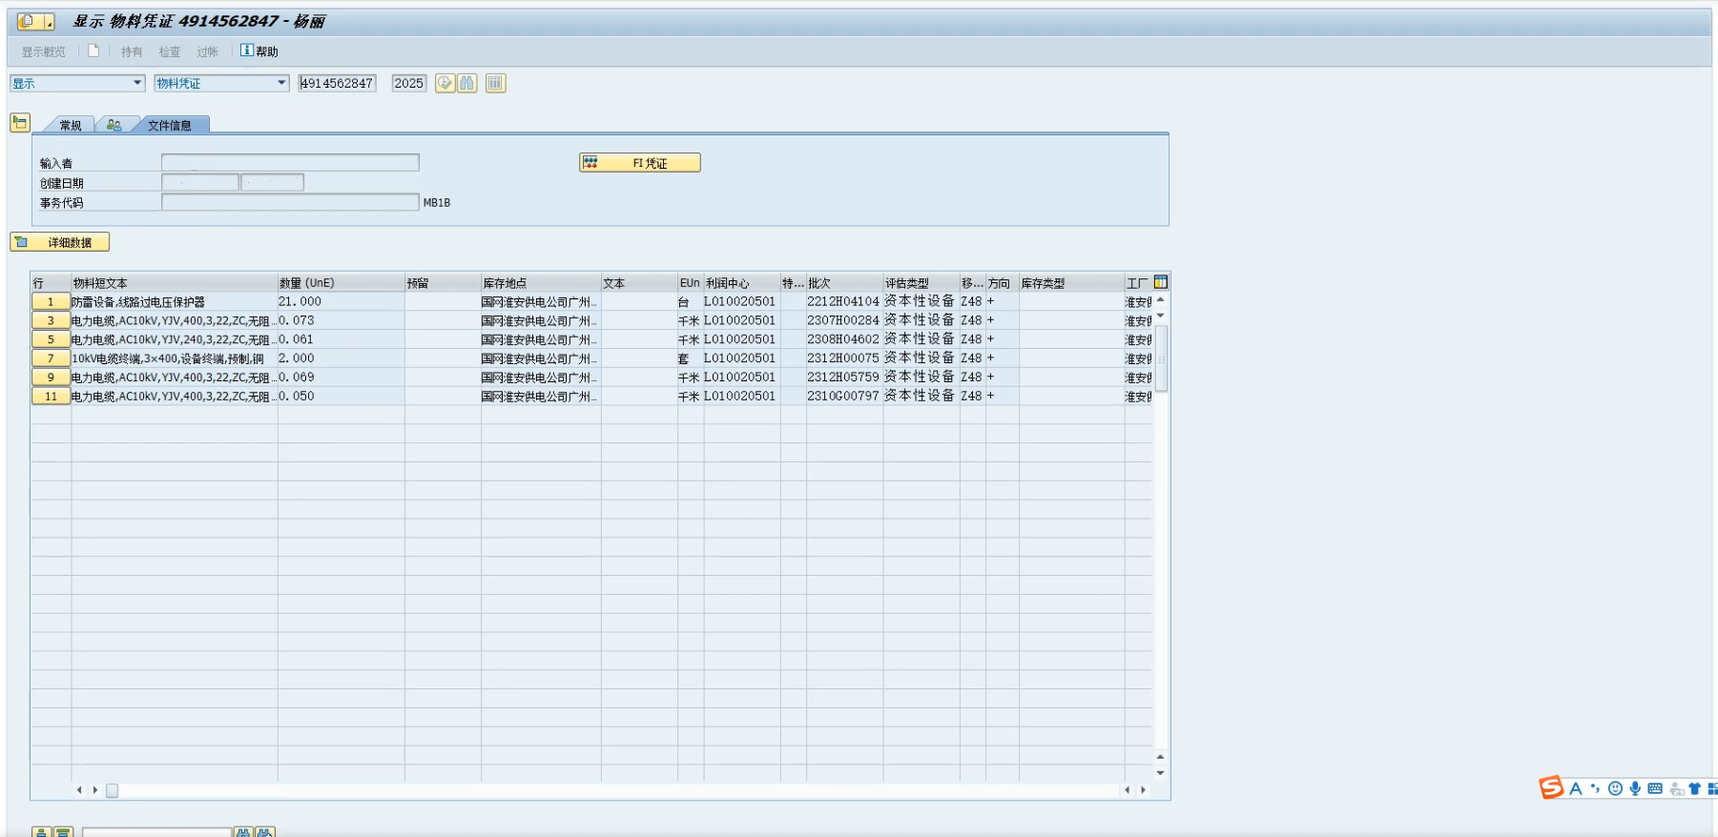Switch to the 常规 tab
The height and width of the screenshot is (837, 1718).
[x=71, y=126]
